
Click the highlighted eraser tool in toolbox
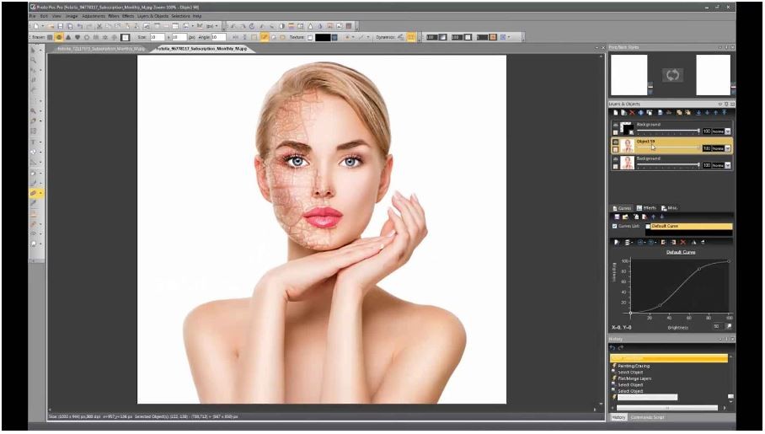(x=34, y=193)
